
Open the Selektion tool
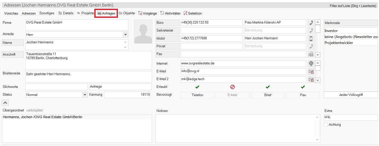point(193,13)
